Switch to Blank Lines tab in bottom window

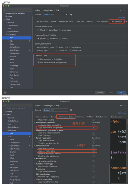80,117
